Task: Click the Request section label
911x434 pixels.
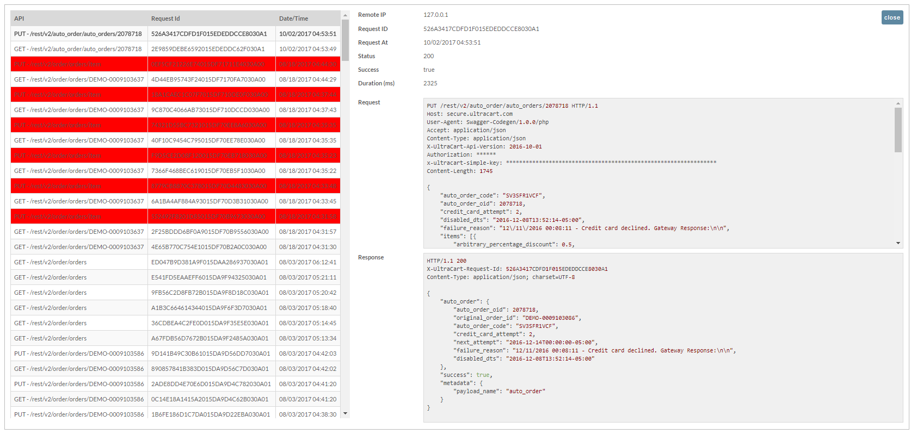Action: click(369, 102)
